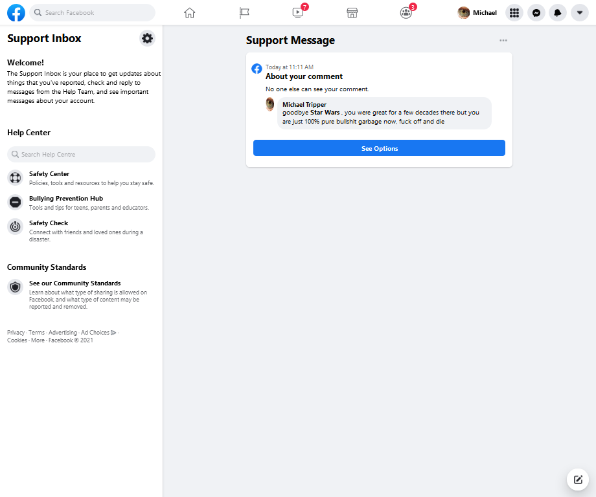
Task: Click the Star Wars link in comment
Action: pos(325,113)
